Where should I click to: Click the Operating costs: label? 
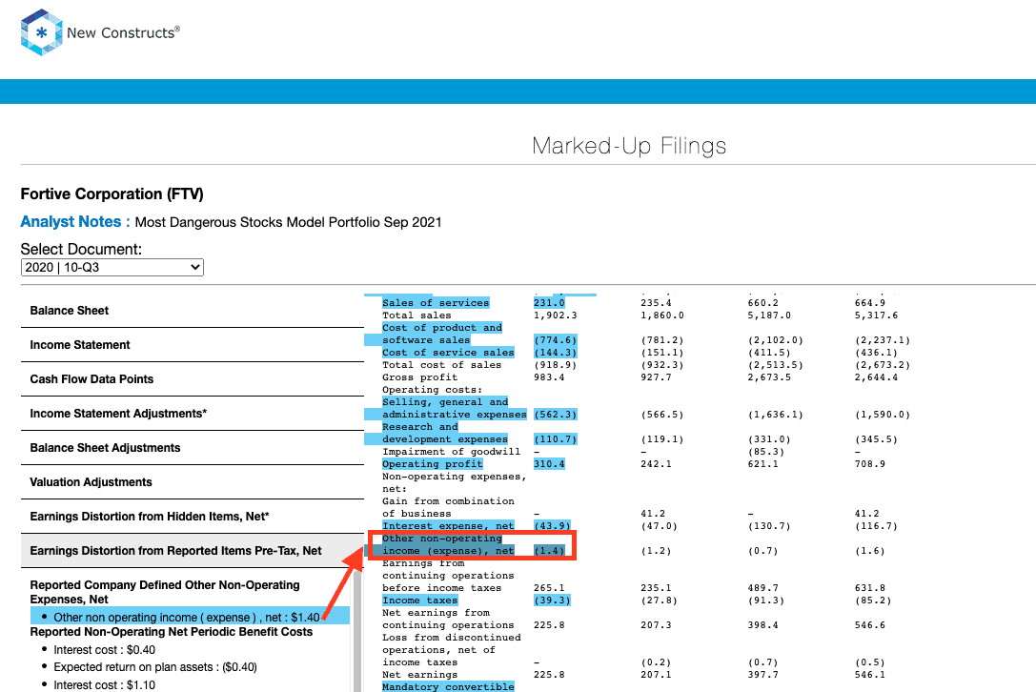coord(432,390)
